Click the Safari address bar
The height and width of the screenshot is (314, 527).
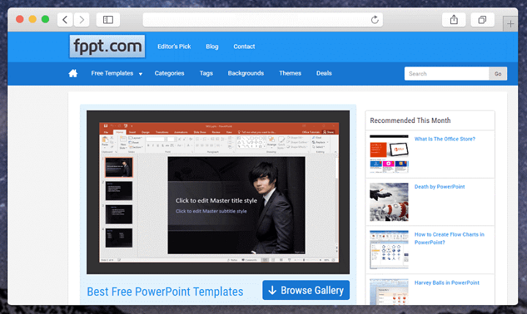coord(263,20)
